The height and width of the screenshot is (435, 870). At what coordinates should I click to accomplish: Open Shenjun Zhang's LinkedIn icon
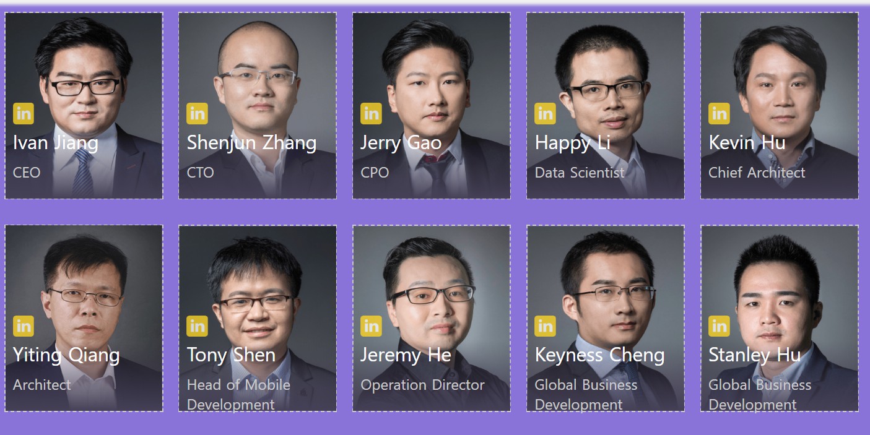(x=198, y=114)
